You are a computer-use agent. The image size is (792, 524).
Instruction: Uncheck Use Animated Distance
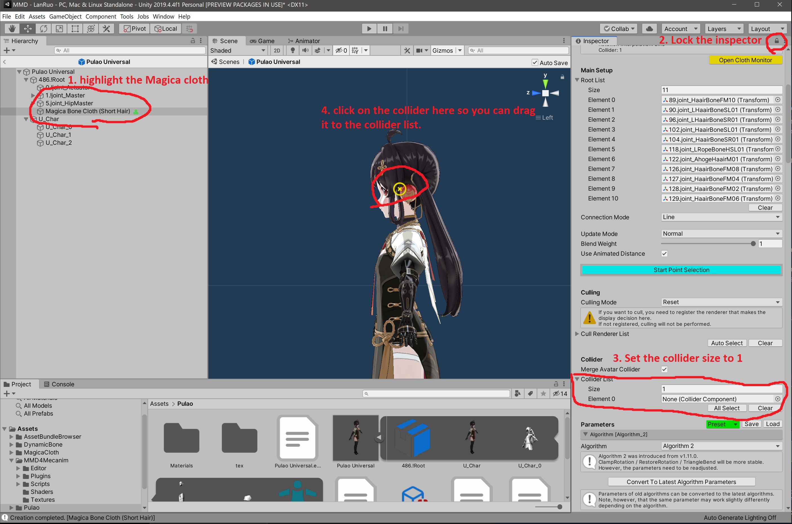664,254
